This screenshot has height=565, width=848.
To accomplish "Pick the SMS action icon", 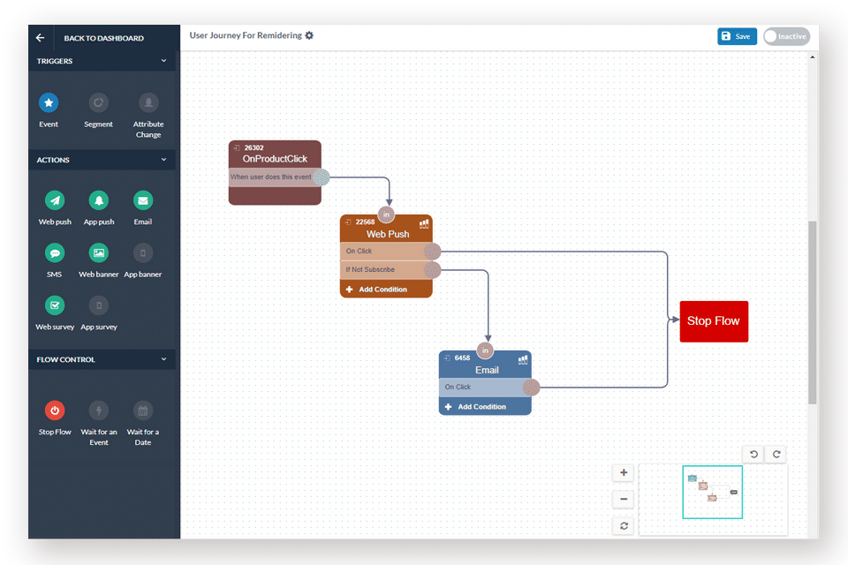I will click(55, 253).
